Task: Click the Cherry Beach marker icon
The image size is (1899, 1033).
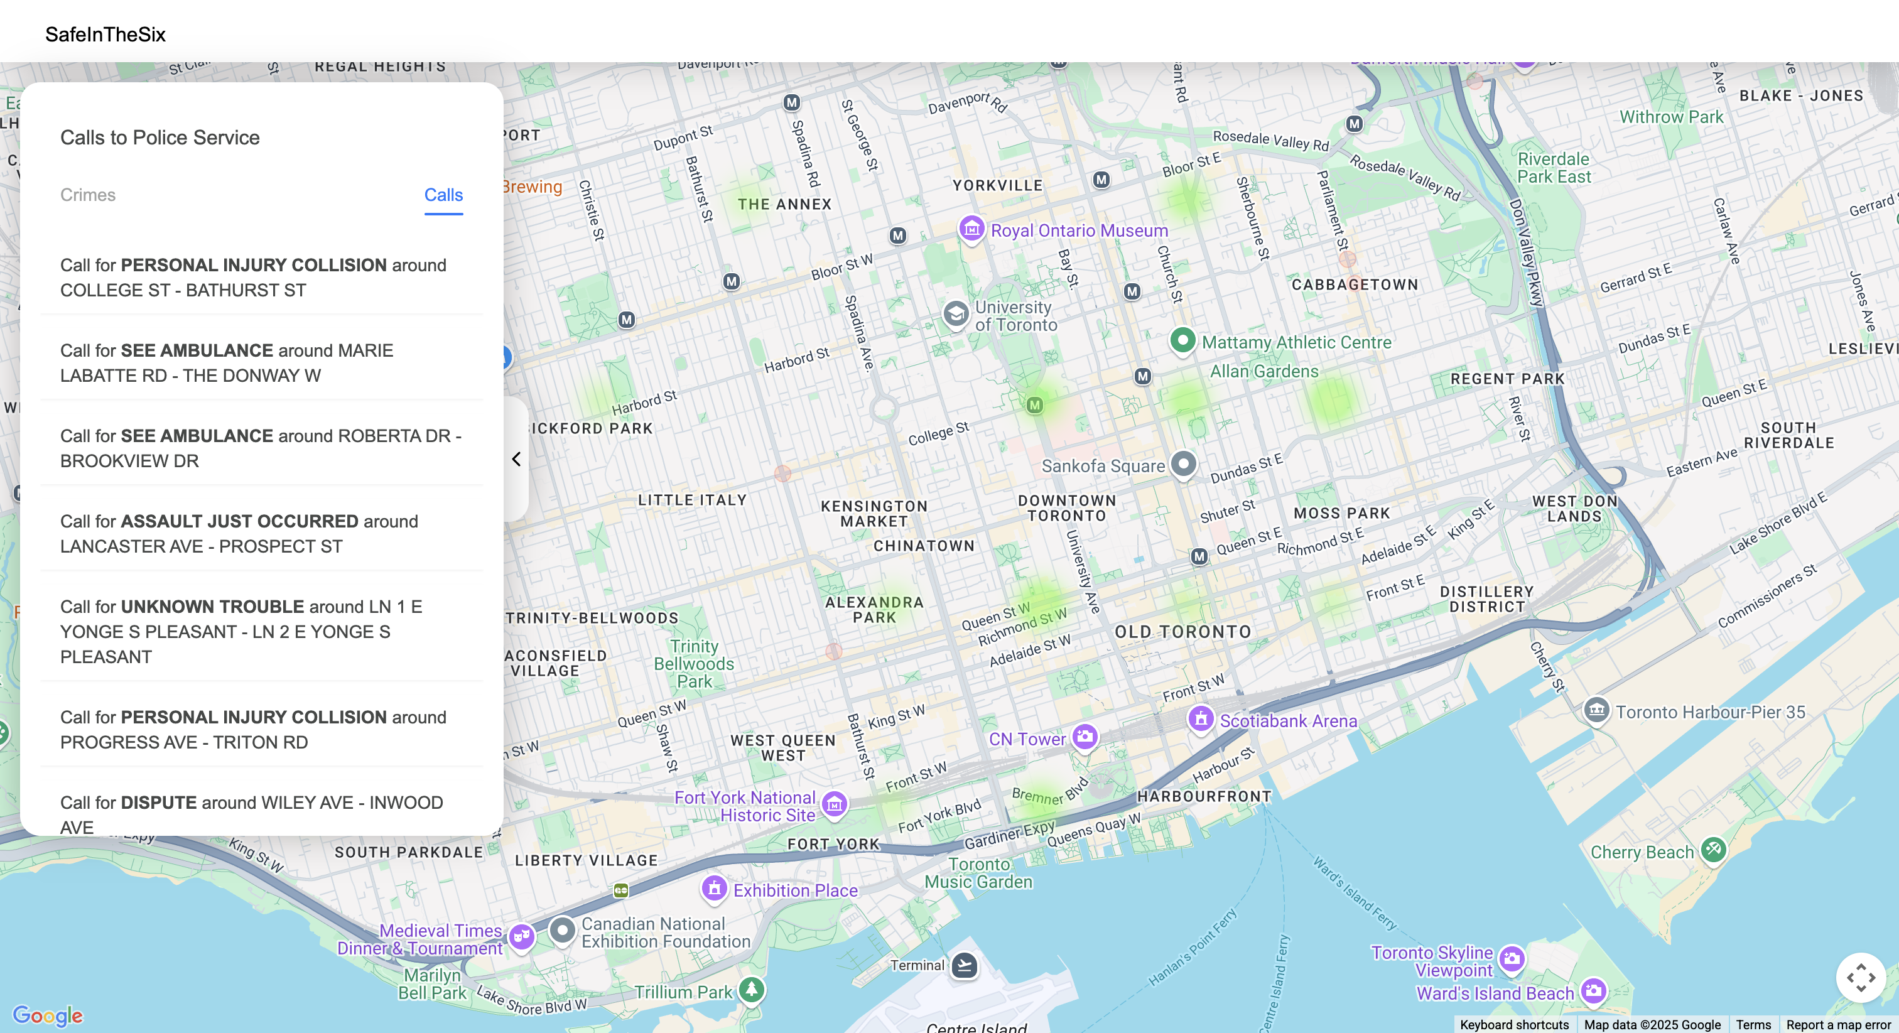Action: (x=1713, y=850)
